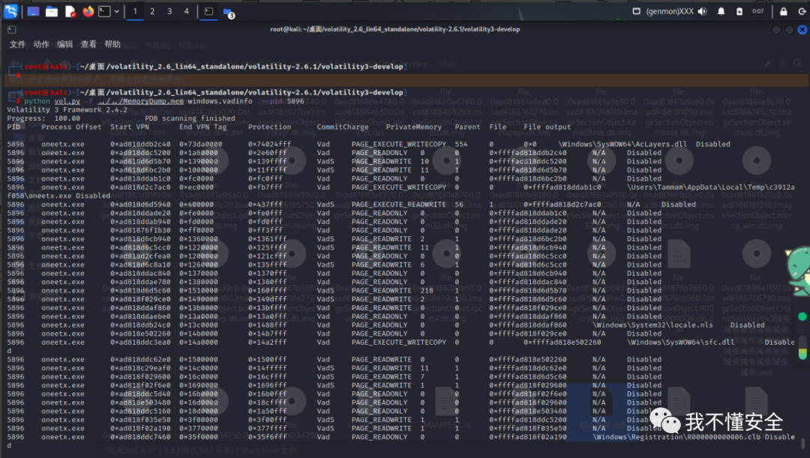The height and width of the screenshot is (458, 810).
Task: Click the \Windows\Registration\R000000000006.clb path
Action: pos(676,437)
